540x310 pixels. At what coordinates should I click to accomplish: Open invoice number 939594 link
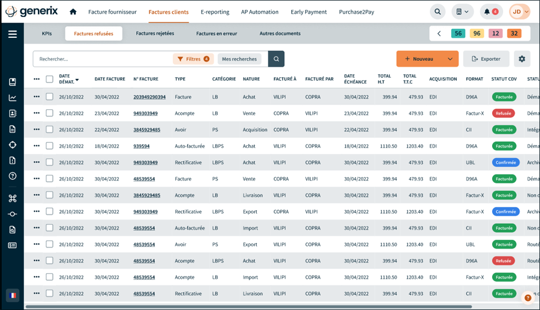click(141, 146)
